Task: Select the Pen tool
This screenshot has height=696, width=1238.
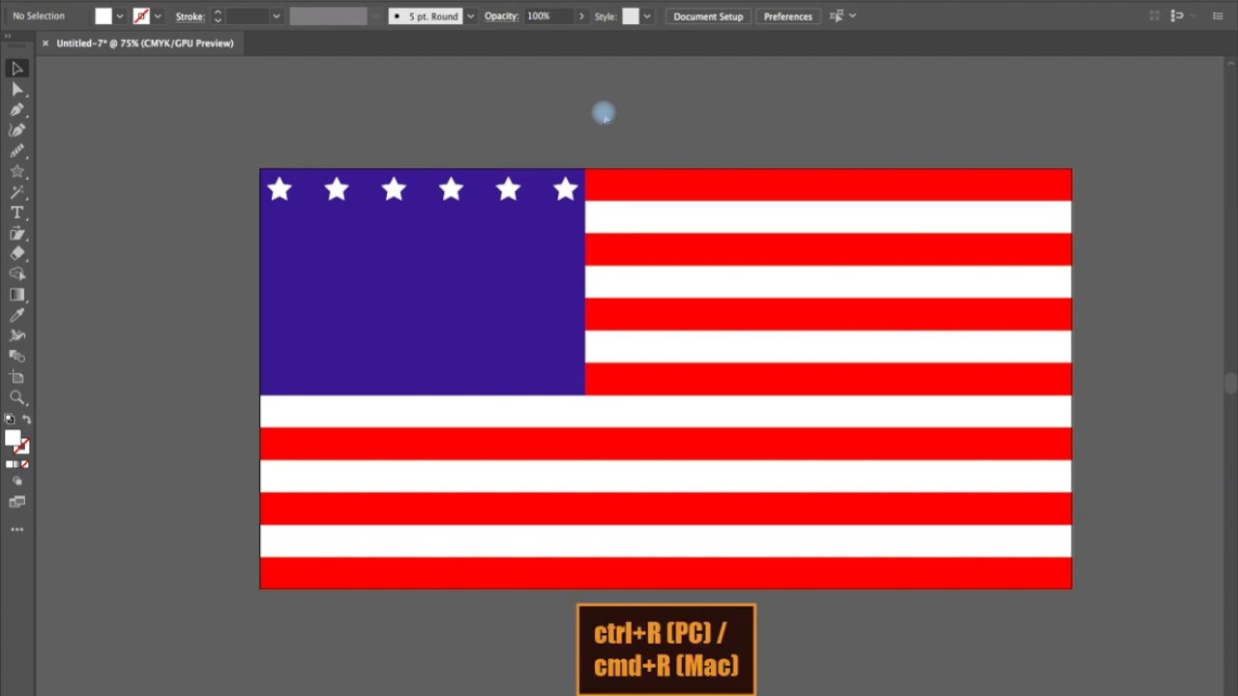Action: click(x=16, y=109)
